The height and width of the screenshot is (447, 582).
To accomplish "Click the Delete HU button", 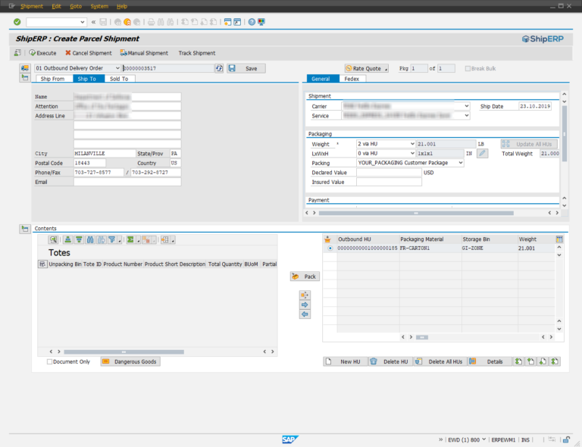I will [390, 361].
